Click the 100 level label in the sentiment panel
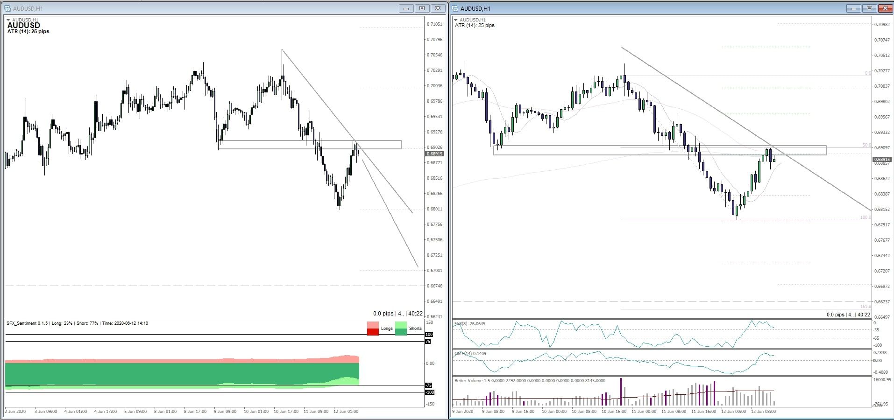894x420 pixels. (x=429, y=335)
